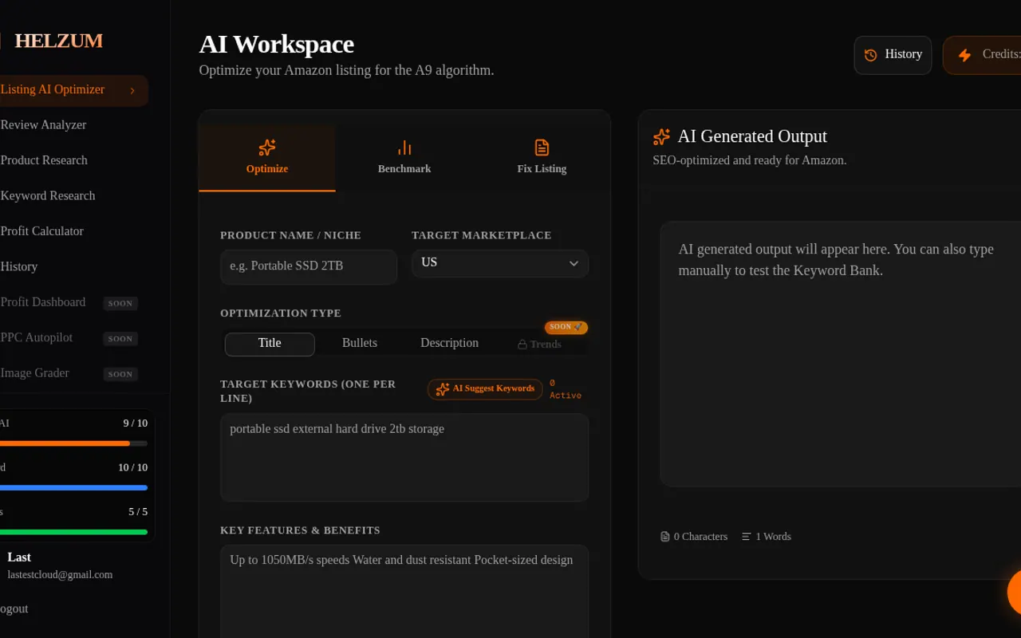This screenshot has height=638, width=1021.
Task: Click the lightning bolt Credits icon
Action: [x=964, y=55]
